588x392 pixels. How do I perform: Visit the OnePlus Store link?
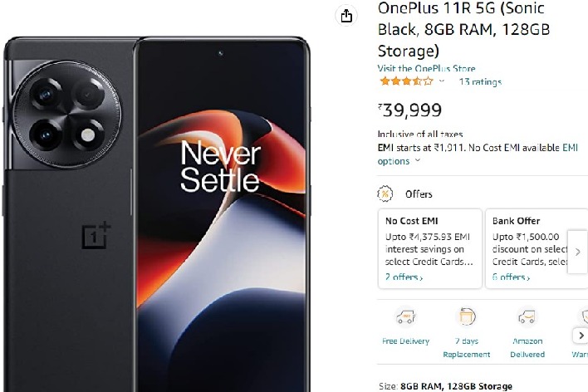427,69
